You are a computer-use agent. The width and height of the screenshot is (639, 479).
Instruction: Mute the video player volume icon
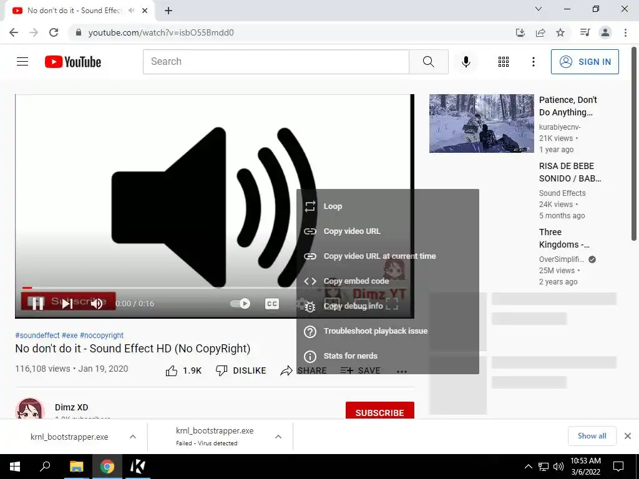[97, 304]
